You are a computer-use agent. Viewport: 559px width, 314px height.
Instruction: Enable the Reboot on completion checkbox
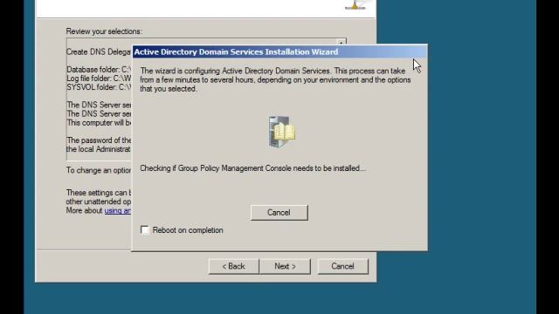point(145,230)
